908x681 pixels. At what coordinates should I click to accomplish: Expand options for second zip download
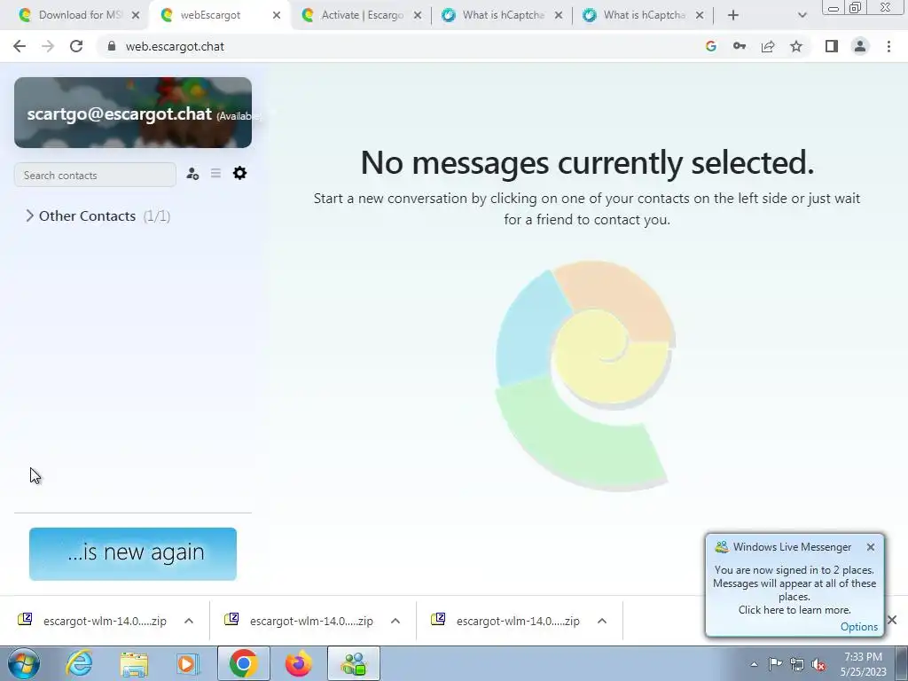pyautogui.click(x=395, y=621)
